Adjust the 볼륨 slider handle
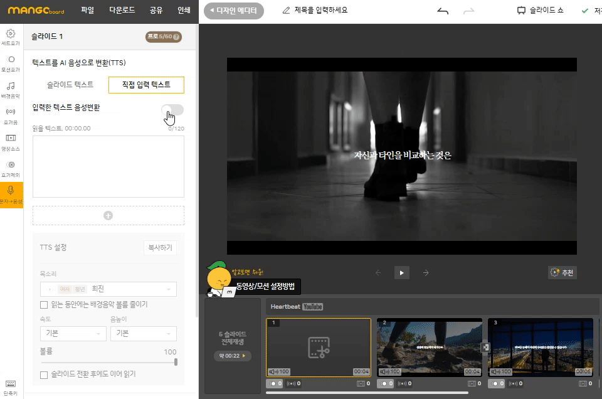 176,362
